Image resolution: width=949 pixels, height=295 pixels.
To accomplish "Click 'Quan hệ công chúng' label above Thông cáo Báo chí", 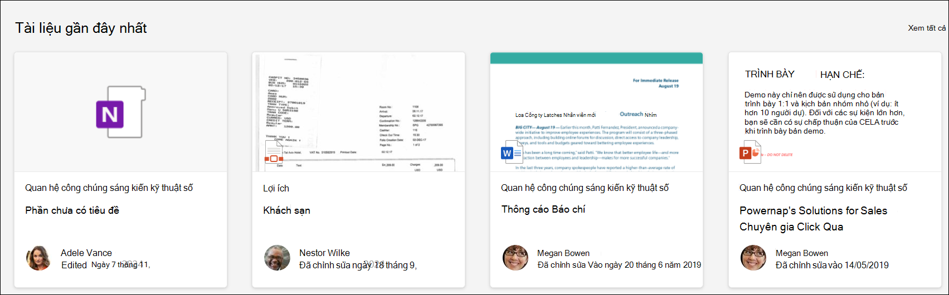I will (585, 188).
